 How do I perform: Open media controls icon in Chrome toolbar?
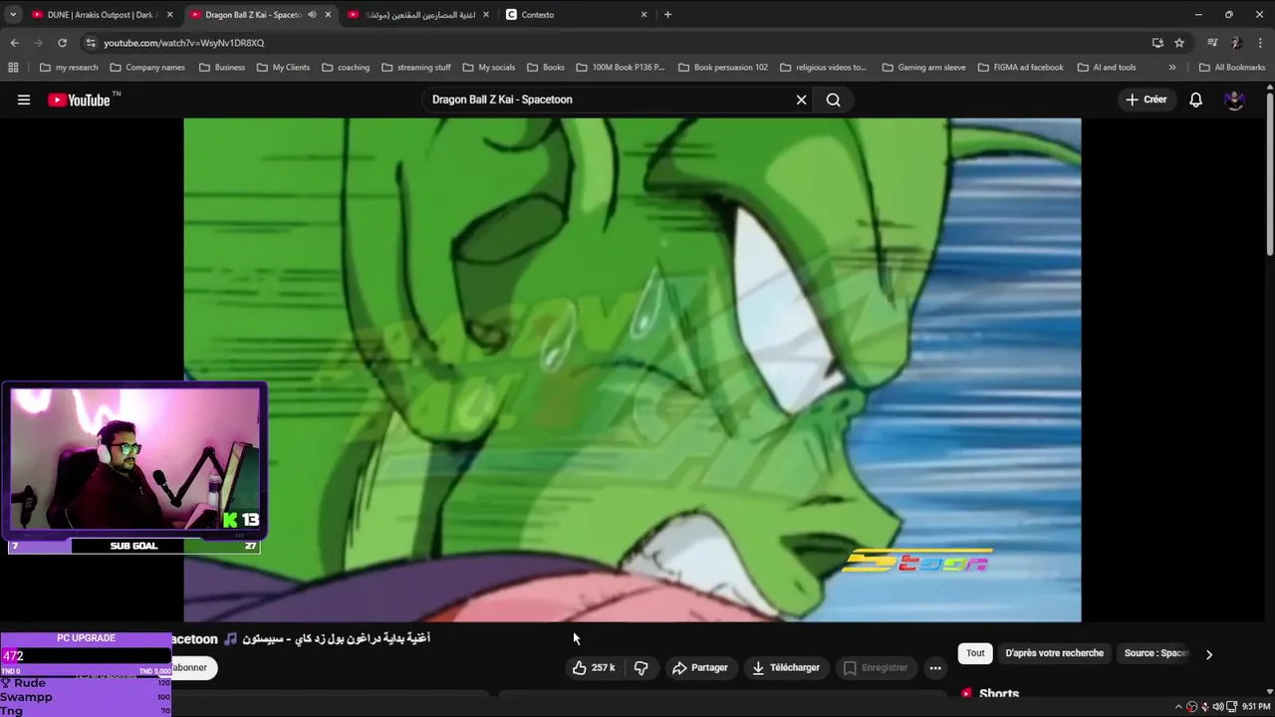click(x=1212, y=43)
